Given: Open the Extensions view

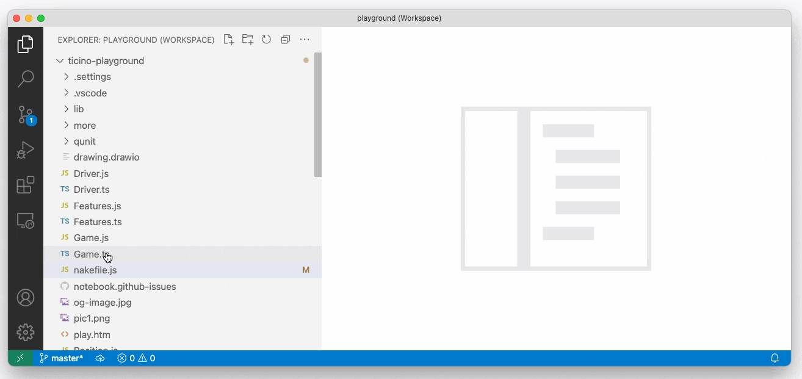Looking at the screenshot, I should click(25, 185).
